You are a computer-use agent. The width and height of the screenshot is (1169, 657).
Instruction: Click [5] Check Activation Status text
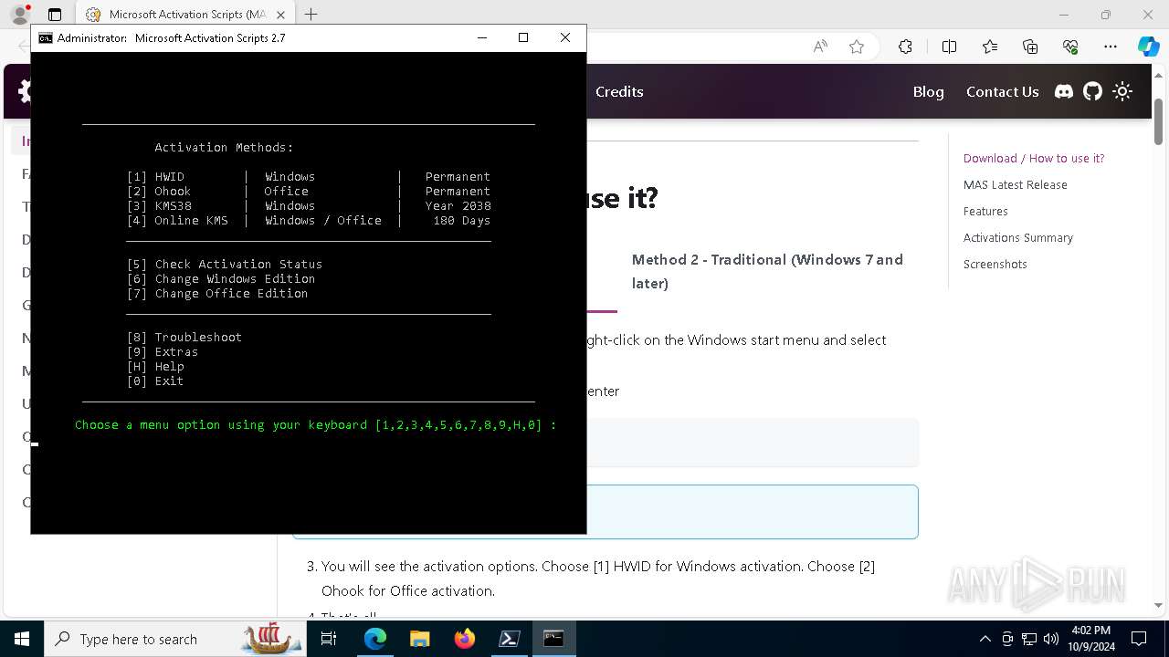[225, 264]
